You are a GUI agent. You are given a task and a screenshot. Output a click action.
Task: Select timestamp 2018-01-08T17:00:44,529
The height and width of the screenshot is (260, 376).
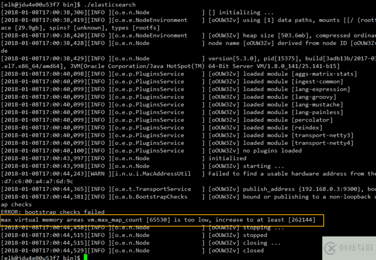tap(44, 250)
